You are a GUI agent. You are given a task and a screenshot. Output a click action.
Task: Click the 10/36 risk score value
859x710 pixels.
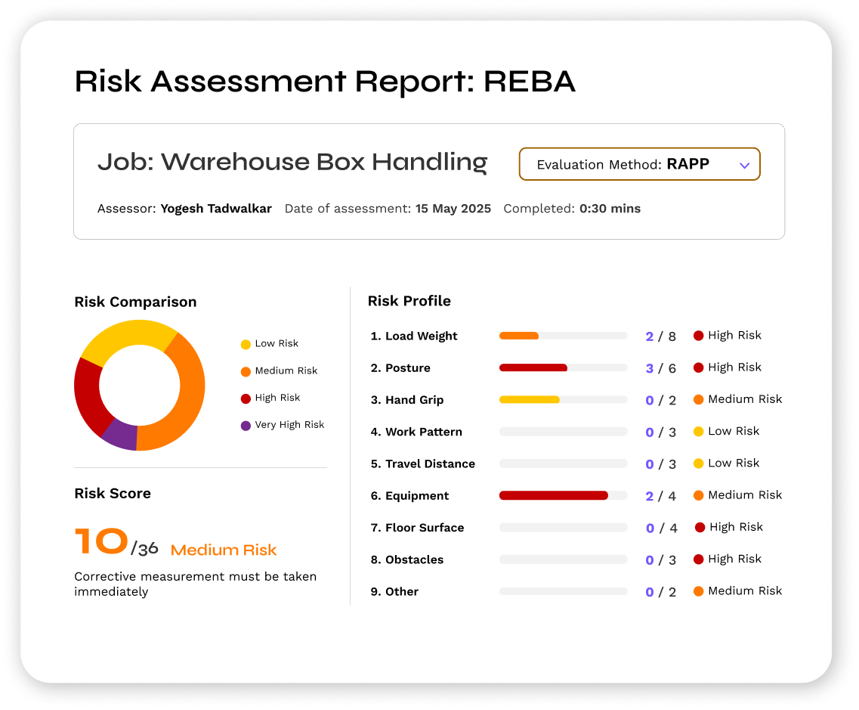[x=116, y=542]
